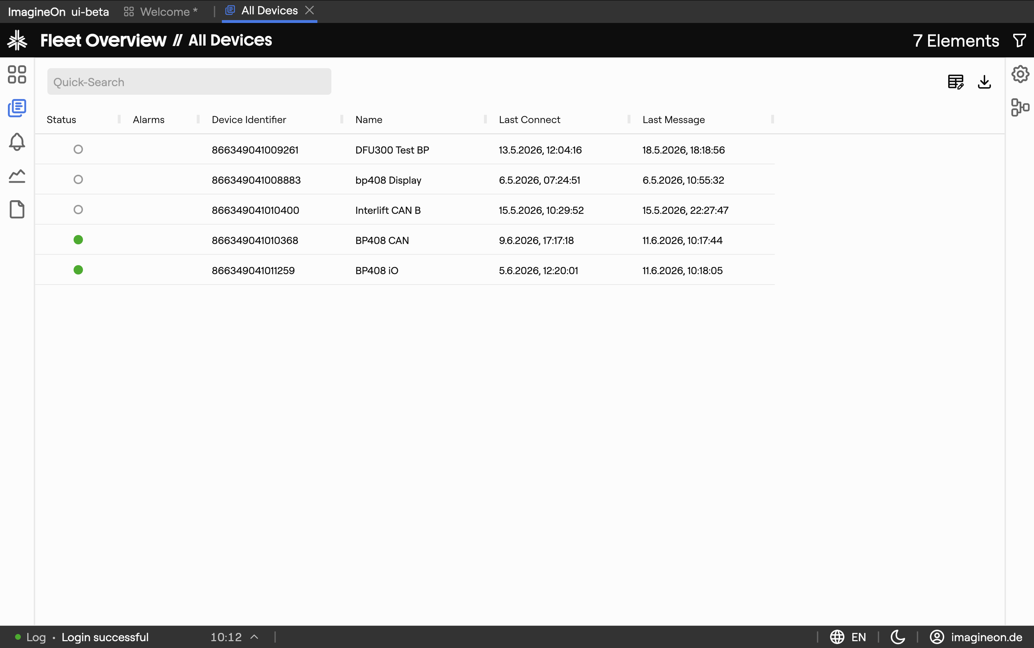Click the offline status circle for bp408 Display

coord(78,179)
